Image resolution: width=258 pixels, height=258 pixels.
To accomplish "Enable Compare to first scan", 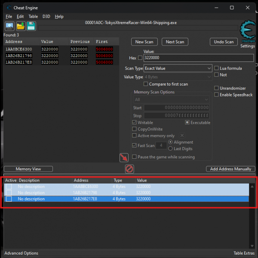I will pos(146,84).
